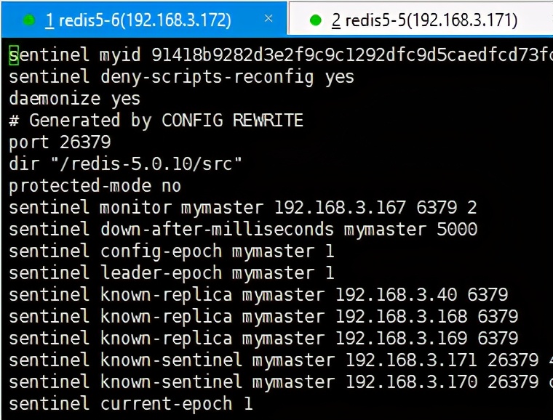Click the 'sentinel config-epoch mymaster 1' line
This screenshot has width=553, height=420.
172,251
